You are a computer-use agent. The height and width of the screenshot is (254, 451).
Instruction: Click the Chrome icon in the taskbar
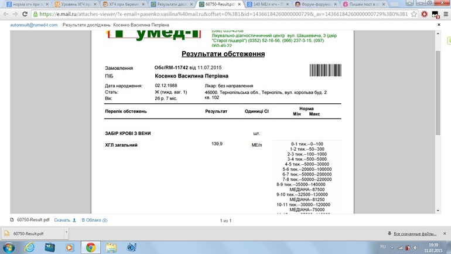tap(90, 248)
